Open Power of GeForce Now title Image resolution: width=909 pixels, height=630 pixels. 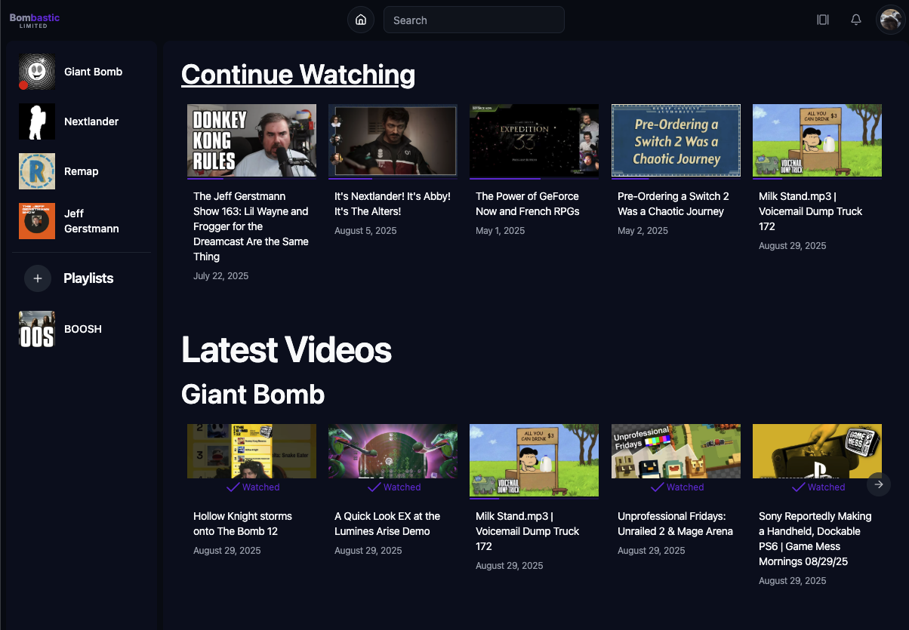(x=528, y=204)
